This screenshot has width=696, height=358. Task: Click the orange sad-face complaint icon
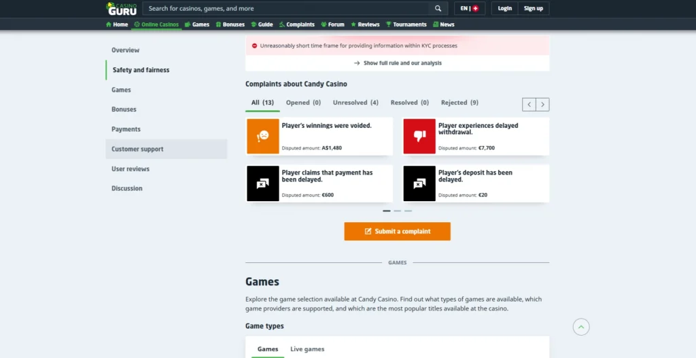pyautogui.click(x=263, y=136)
